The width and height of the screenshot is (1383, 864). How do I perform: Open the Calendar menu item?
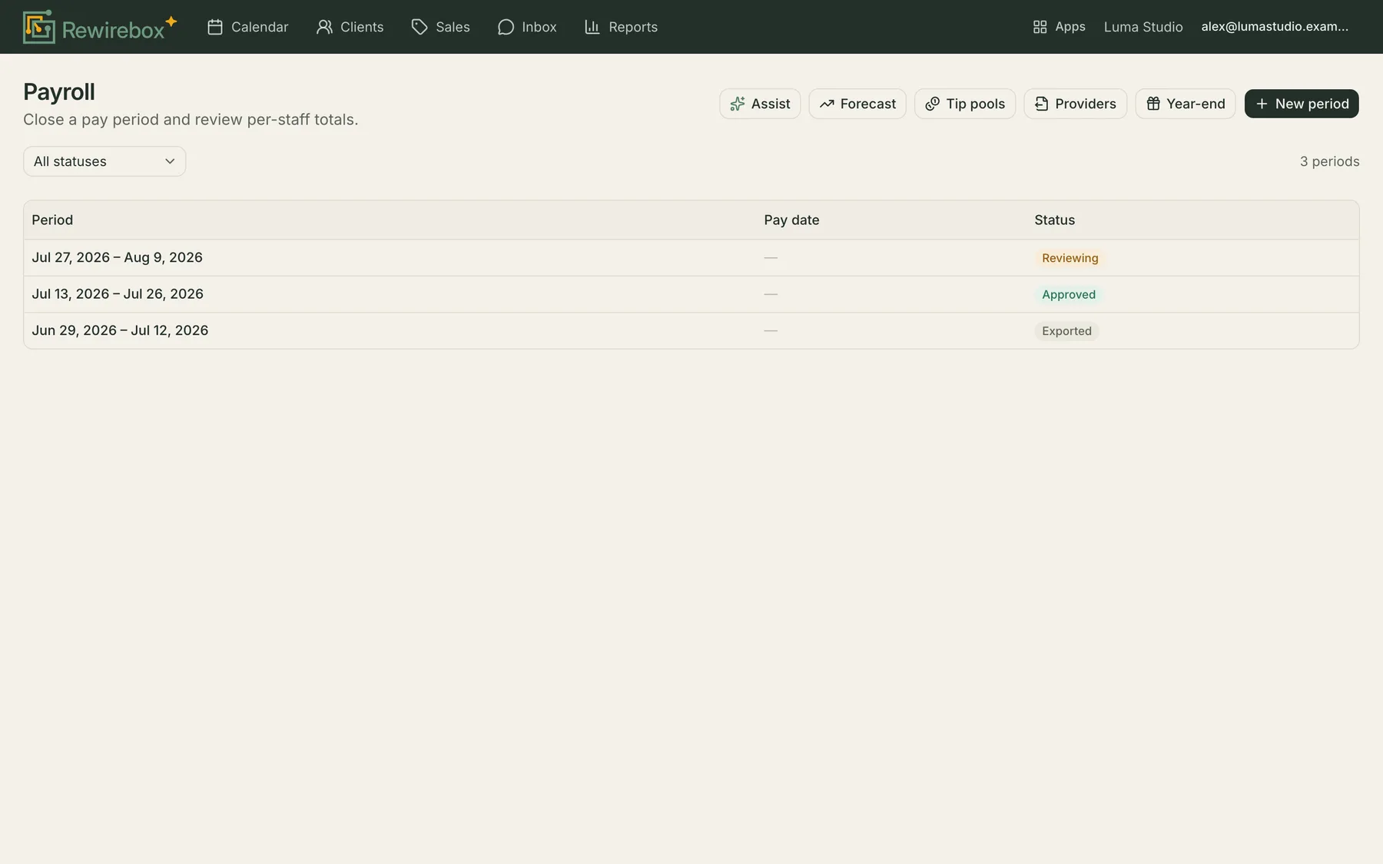pos(248,27)
